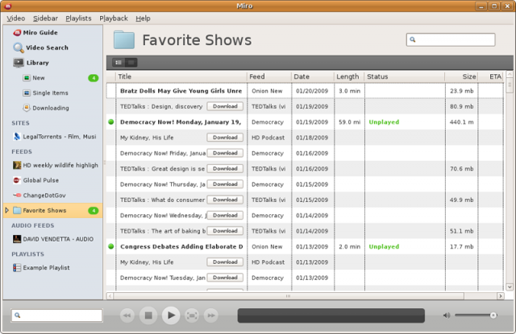The image size is (516, 334).
Task: Adjust the volume slider
Action: click(x=476, y=315)
